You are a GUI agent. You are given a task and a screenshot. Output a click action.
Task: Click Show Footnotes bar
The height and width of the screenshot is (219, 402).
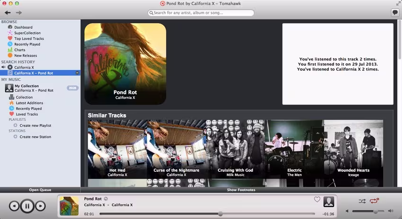click(241, 190)
